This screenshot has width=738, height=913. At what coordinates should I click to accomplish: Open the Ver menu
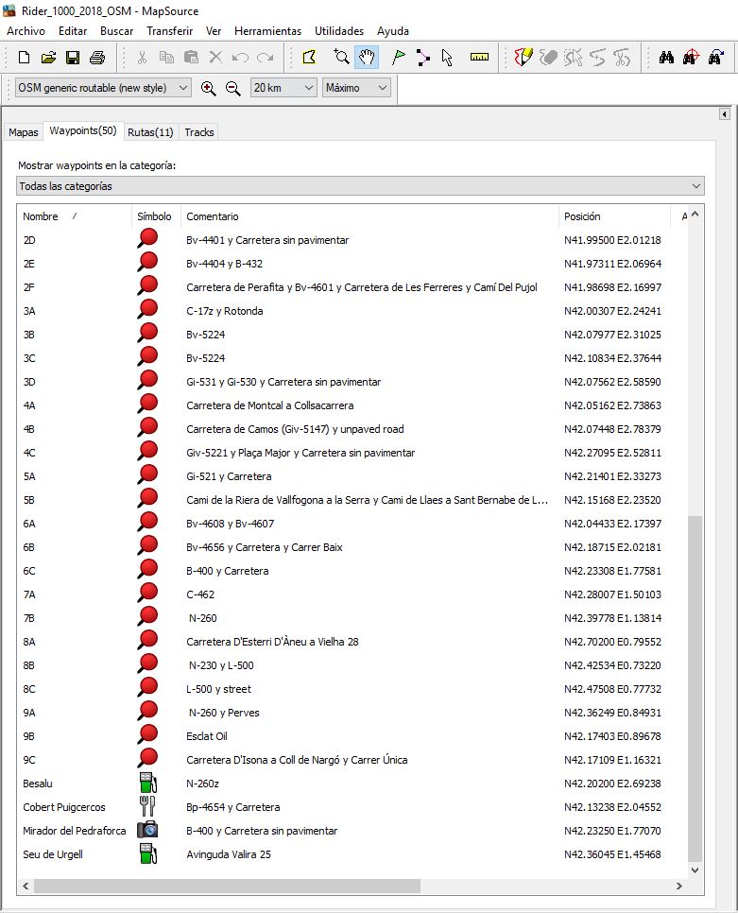pyautogui.click(x=214, y=31)
